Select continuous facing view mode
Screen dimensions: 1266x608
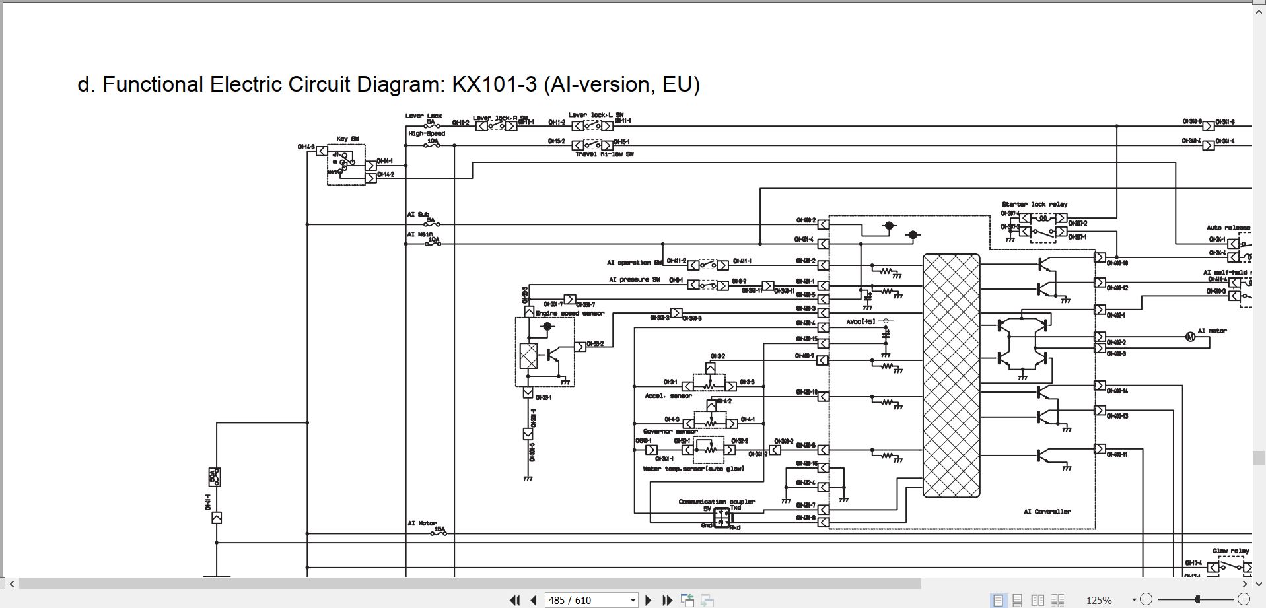click(1057, 600)
